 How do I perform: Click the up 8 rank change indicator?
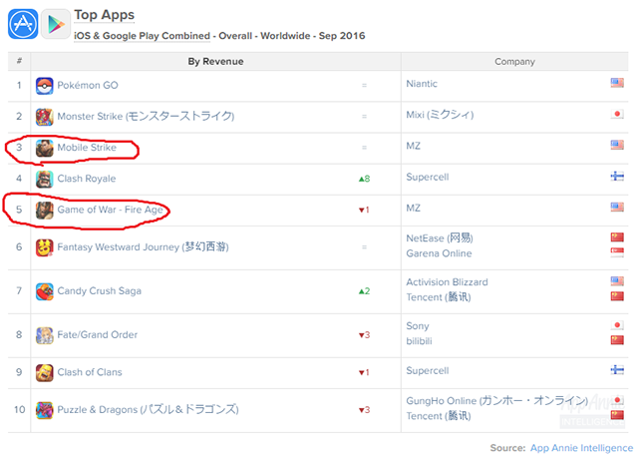[x=364, y=179]
